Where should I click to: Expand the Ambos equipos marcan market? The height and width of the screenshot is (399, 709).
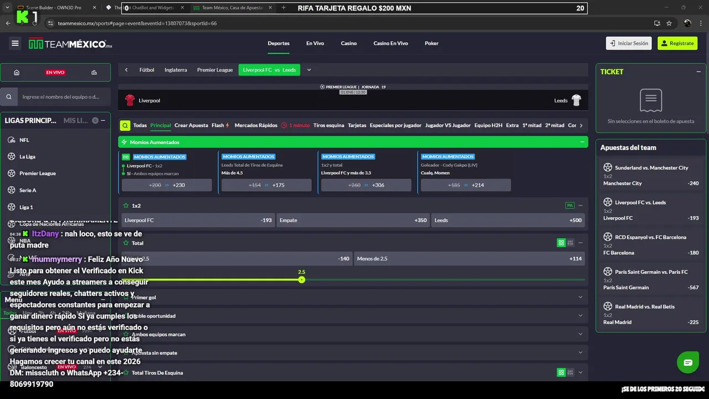[580, 334]
